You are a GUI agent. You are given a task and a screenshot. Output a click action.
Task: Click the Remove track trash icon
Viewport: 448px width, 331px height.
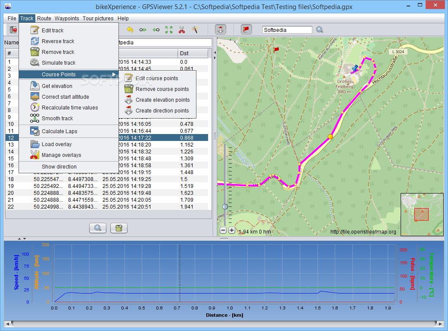(34, 52)
